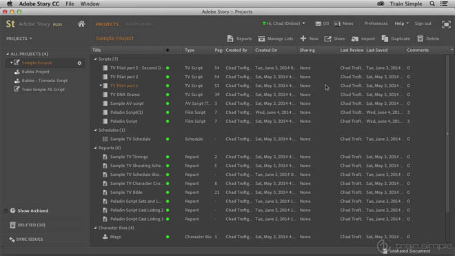The image size is (455, 256).
Task: Toggle status dot for TV DNA Drama
Action: (168, 95)
